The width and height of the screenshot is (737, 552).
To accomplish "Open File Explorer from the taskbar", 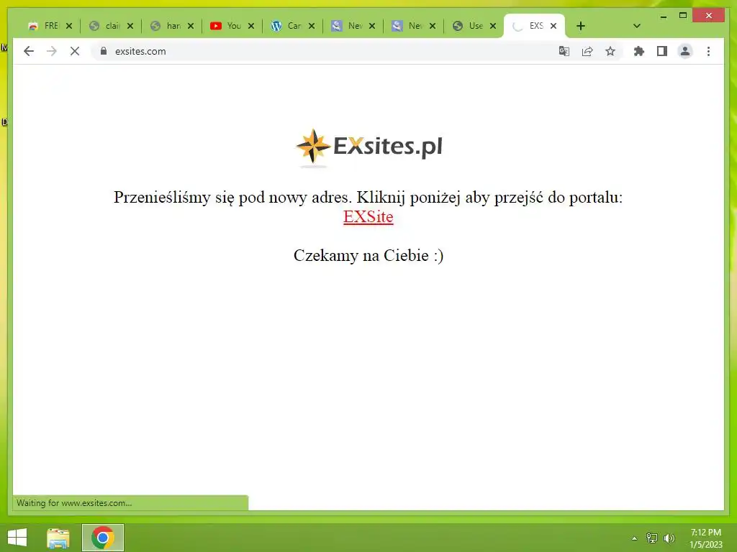I will (58, 538).
